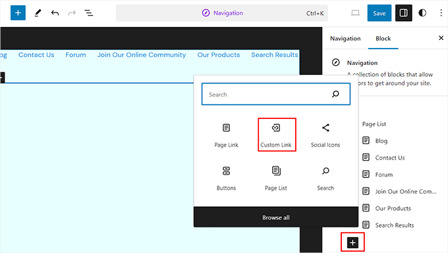Undo the last change
The height and width of the screenshot is (253, 448).
point(55,13)
